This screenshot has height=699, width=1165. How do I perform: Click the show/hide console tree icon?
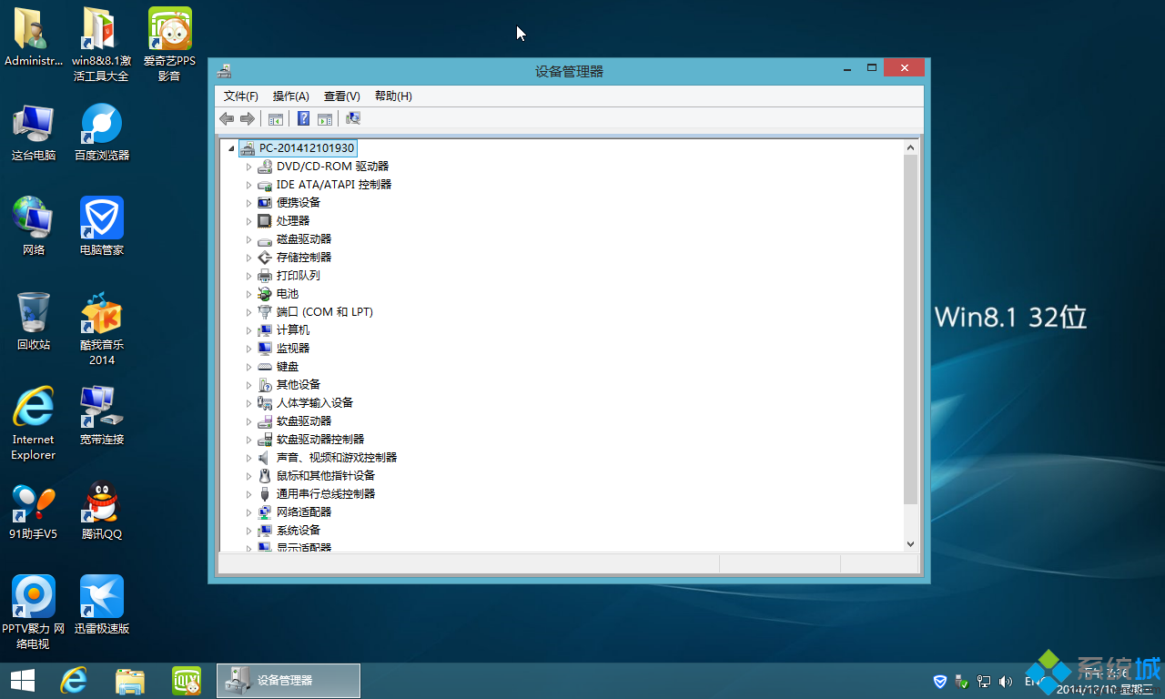(x=275, y=118)
